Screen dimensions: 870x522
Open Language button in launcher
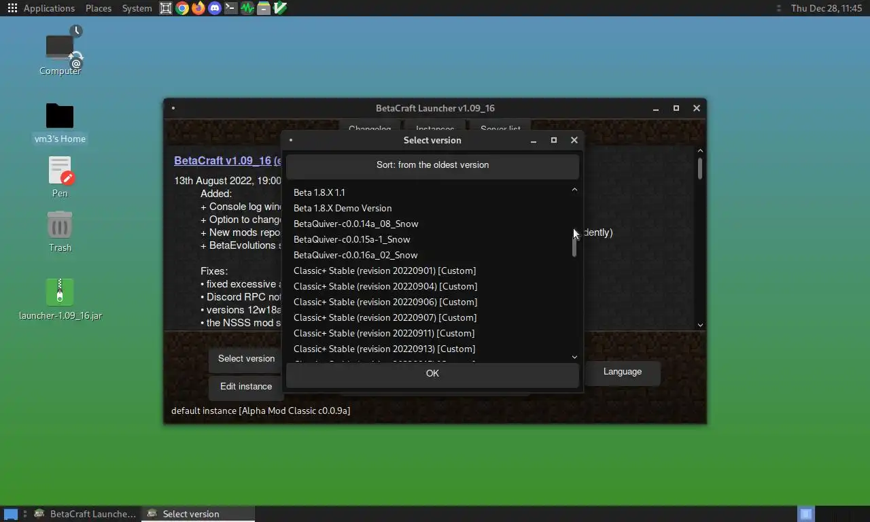[622, 372]
